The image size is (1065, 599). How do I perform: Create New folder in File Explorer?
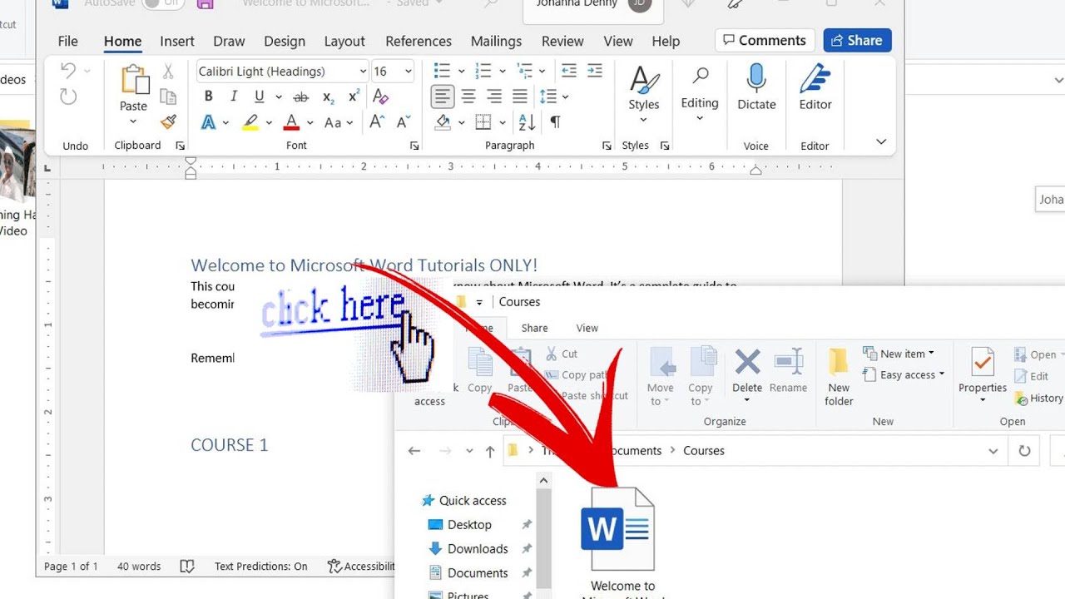[839, 377]
